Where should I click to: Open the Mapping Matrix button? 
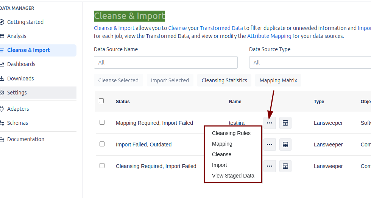(x=278, y=80)
